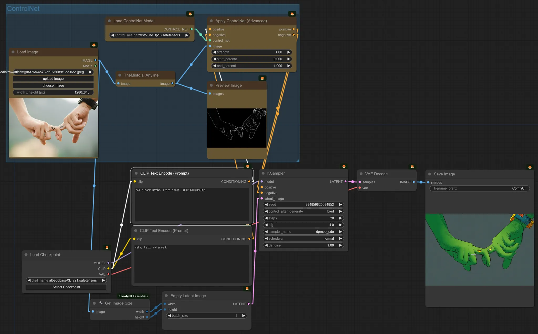Click the positive prompt text box
This screenshot has height=334, width=538.
click(x=192, y=204)
